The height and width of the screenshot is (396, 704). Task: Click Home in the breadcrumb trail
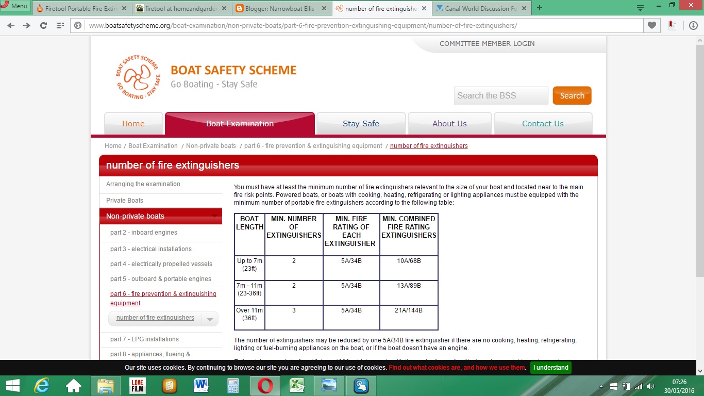click(113, 146)
